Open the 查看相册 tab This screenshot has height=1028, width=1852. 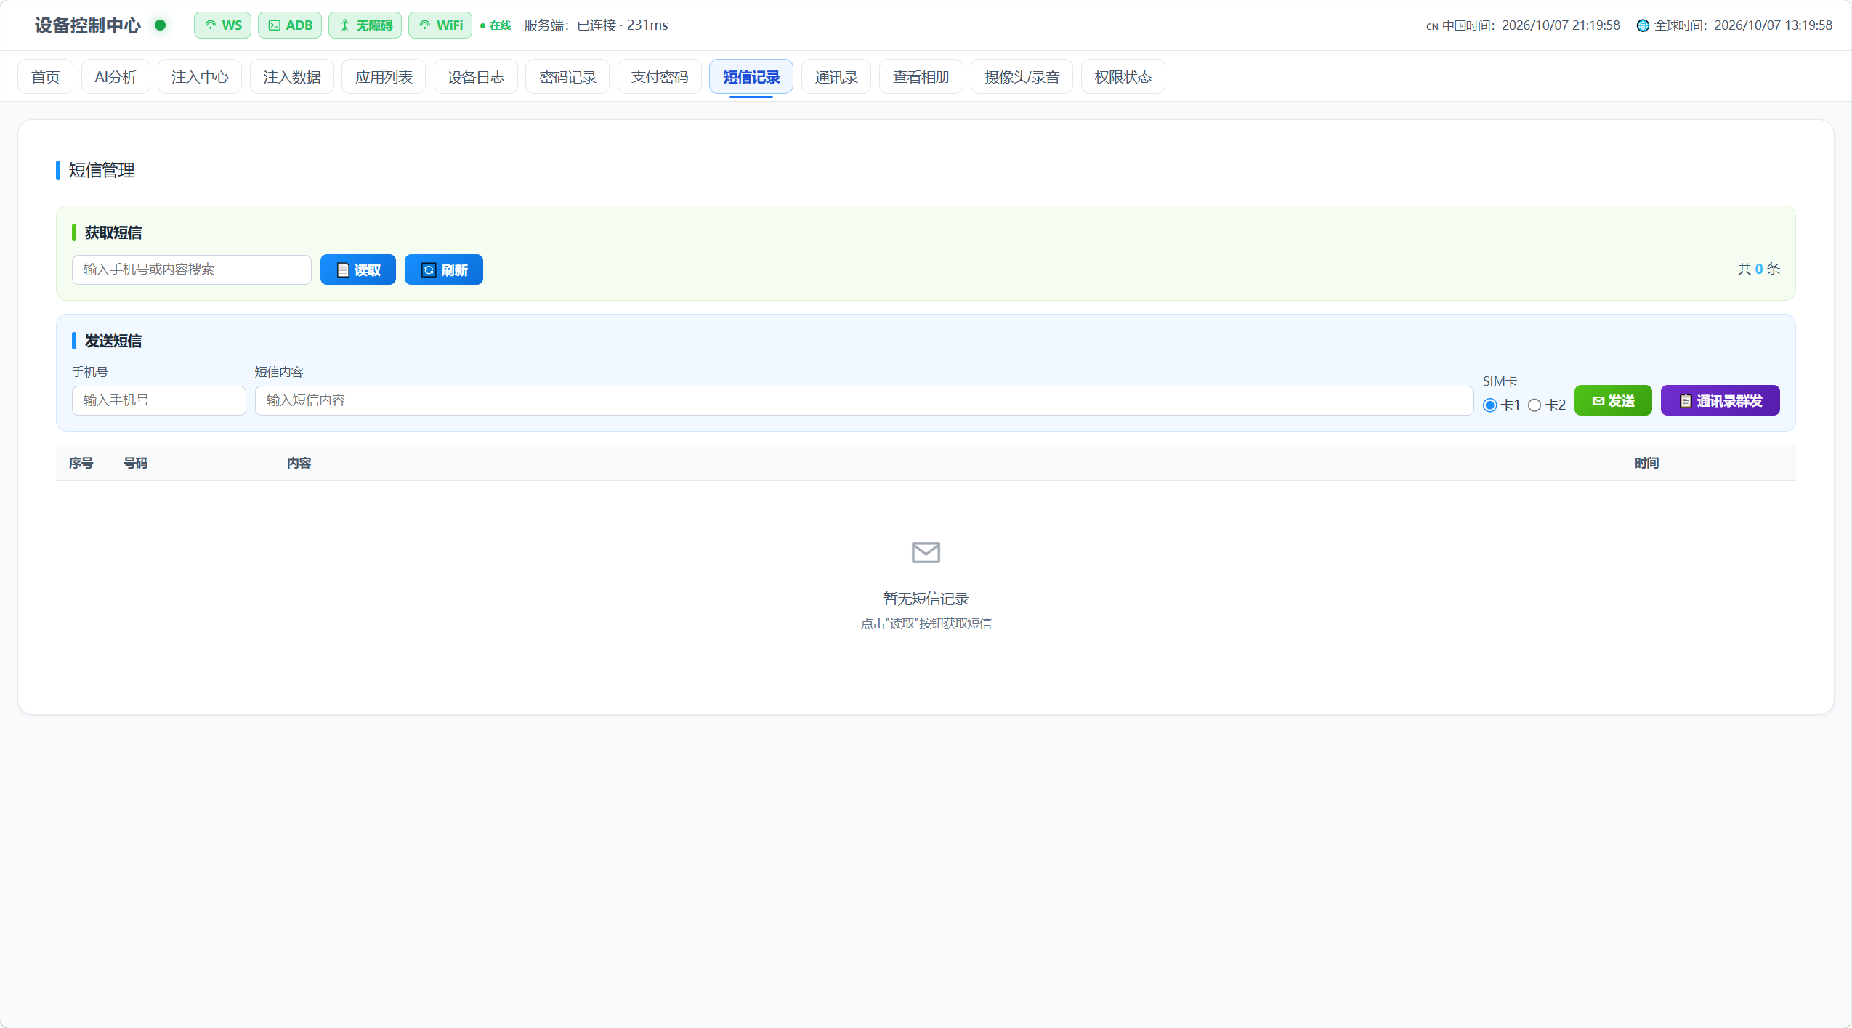click(921, 76)
